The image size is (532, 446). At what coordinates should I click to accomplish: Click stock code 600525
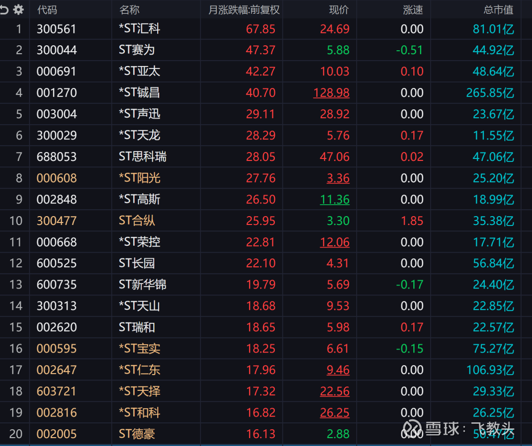57,263
